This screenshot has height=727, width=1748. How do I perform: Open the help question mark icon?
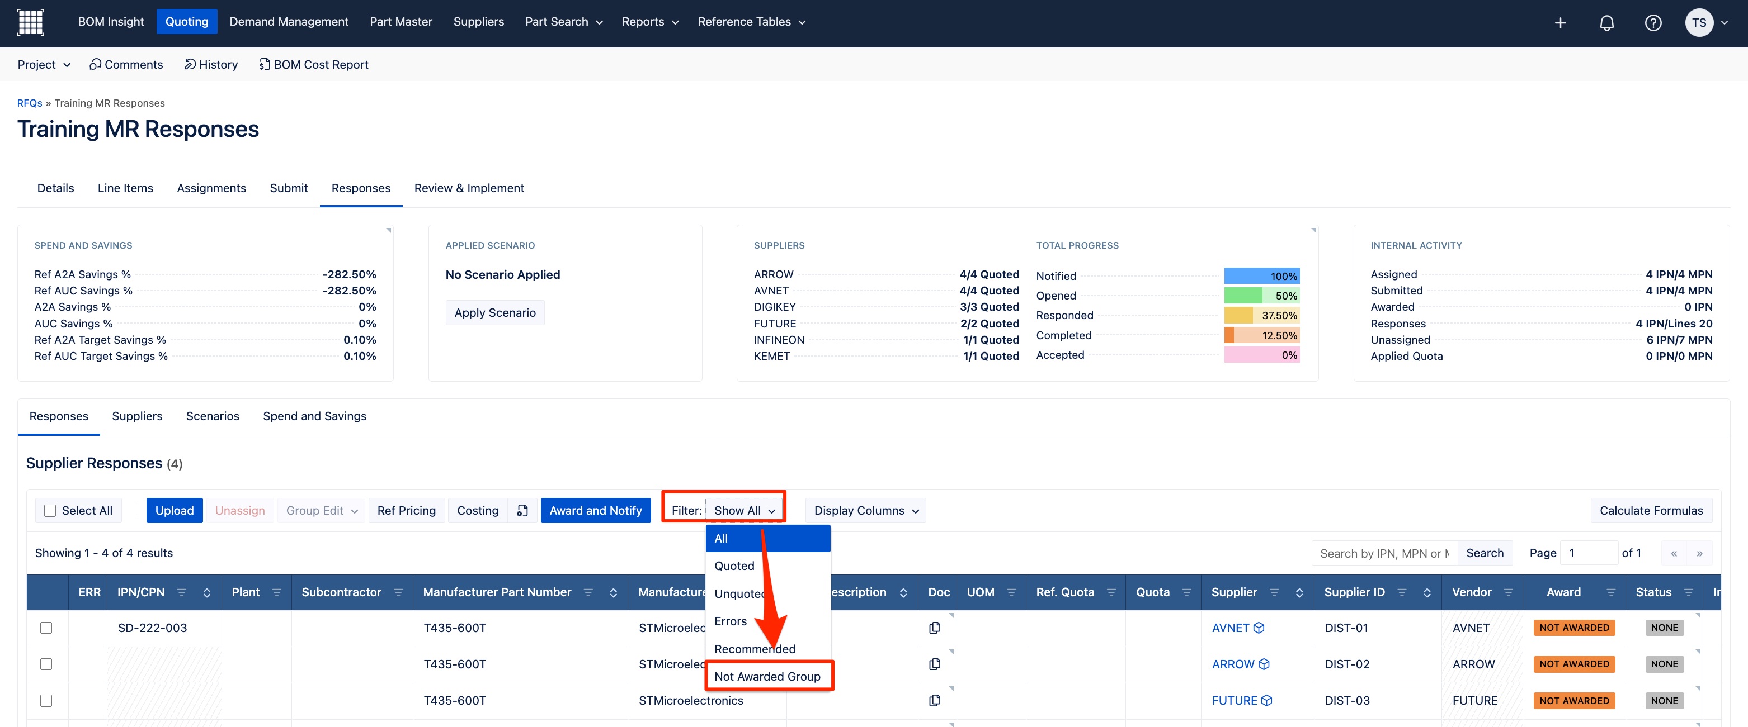(x=1653, y=23)
